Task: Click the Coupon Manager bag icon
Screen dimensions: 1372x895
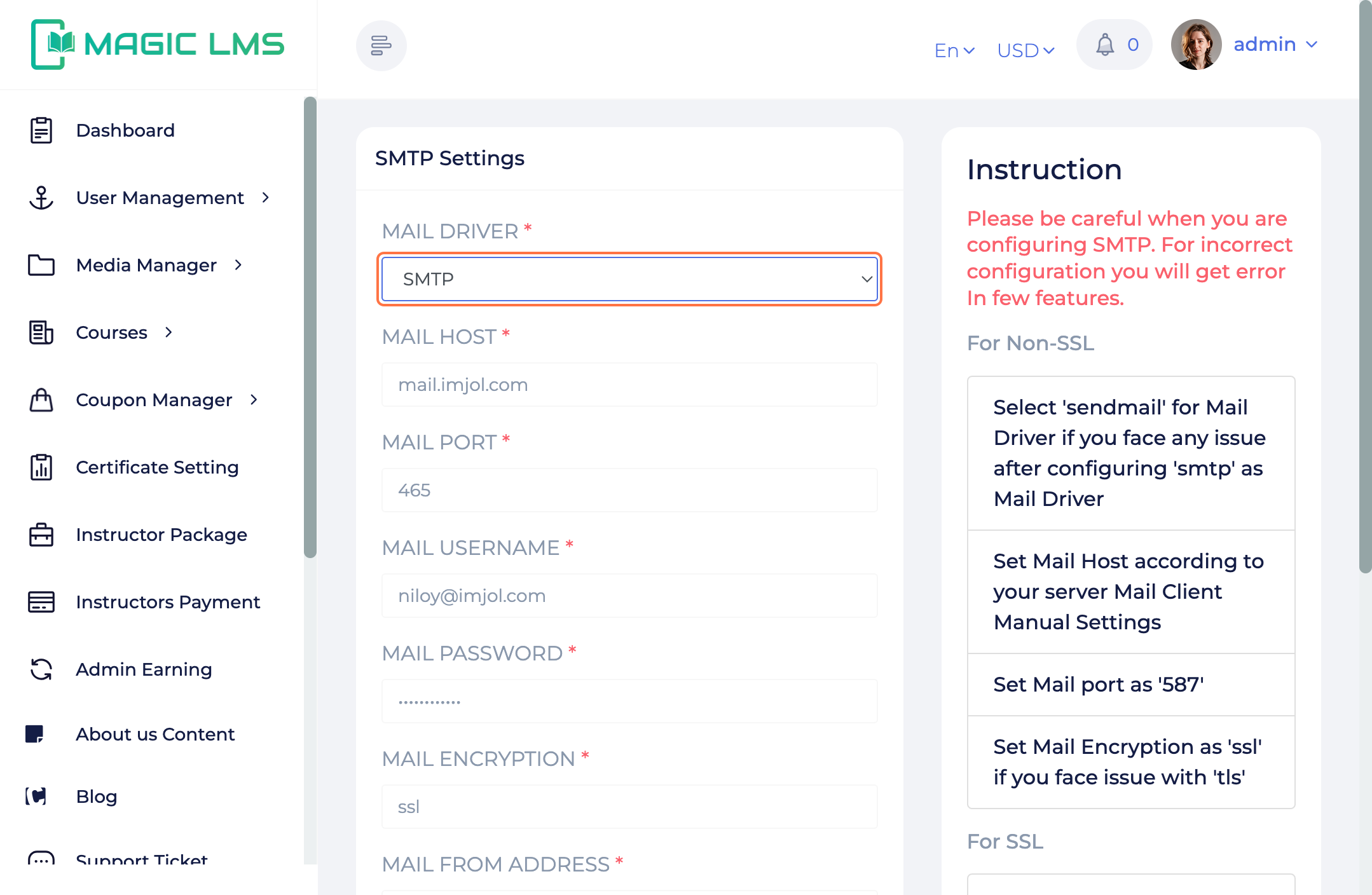Action: point(41,400)
